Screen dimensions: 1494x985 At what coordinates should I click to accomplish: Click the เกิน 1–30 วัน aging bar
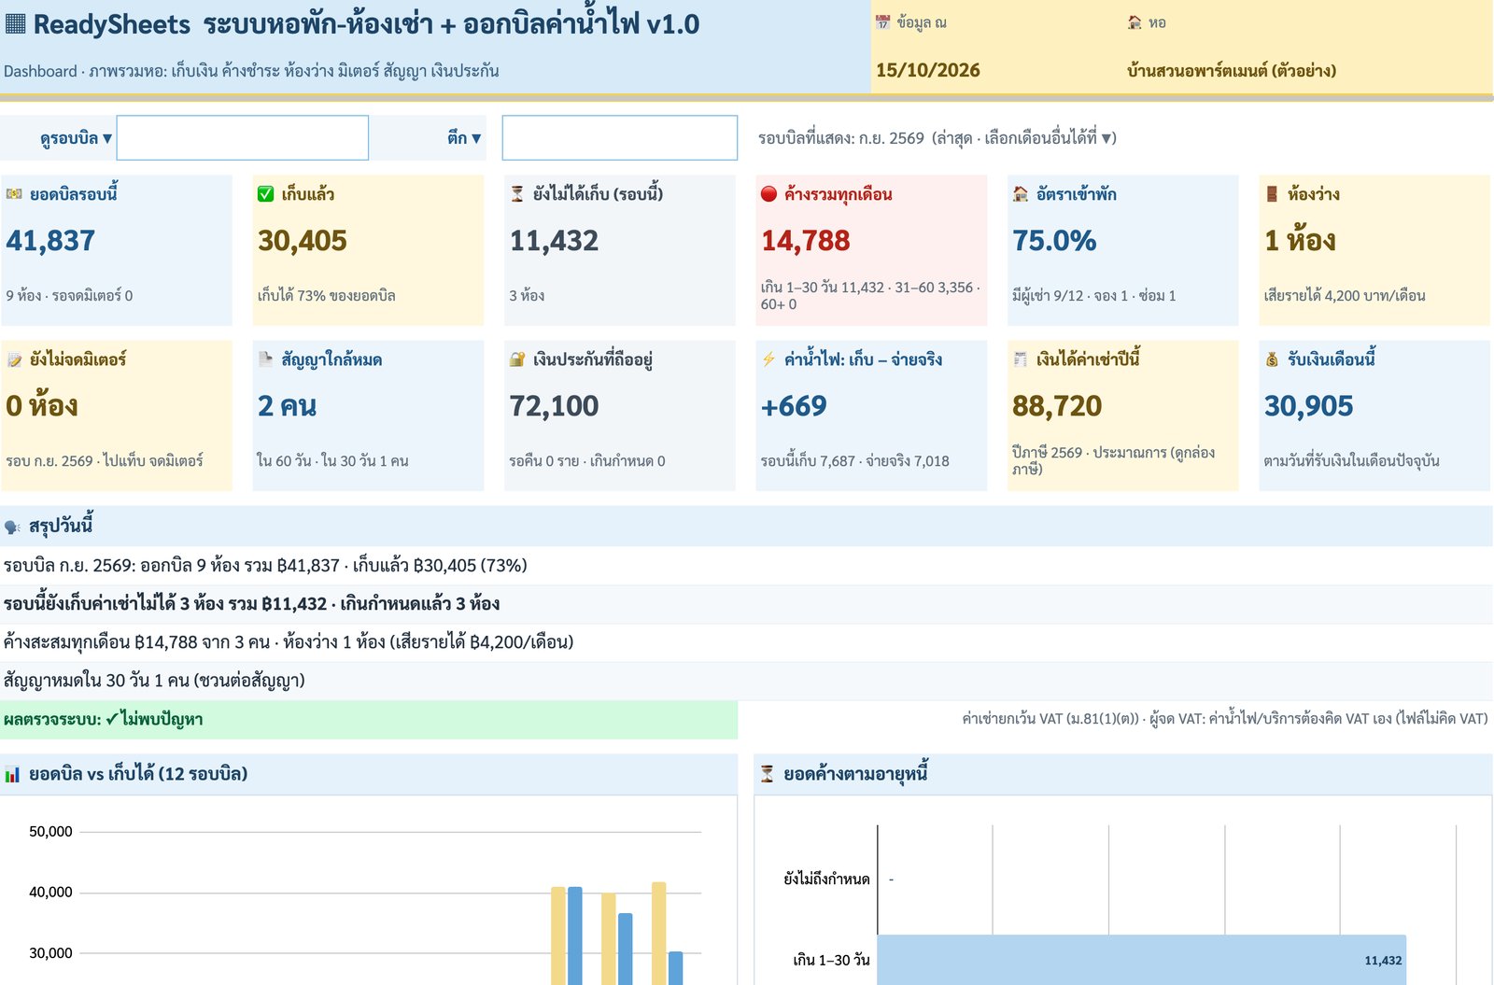pyautogui.click(x=1141, y=960)
